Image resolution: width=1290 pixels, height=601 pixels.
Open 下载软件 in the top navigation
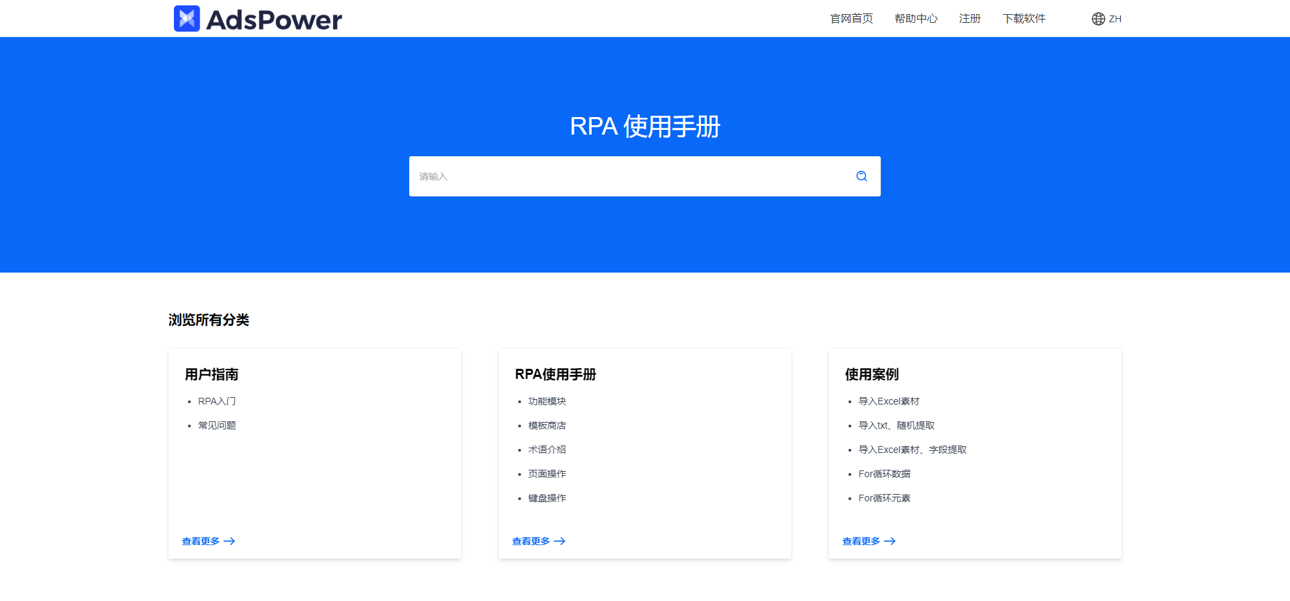coord(1024,19)
